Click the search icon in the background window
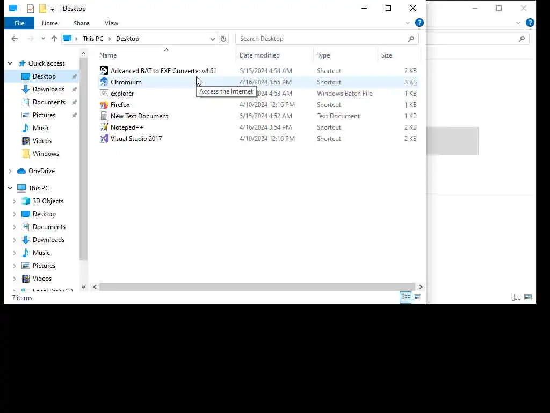Viewport: 550px width, 413px height. click(522, 39)
